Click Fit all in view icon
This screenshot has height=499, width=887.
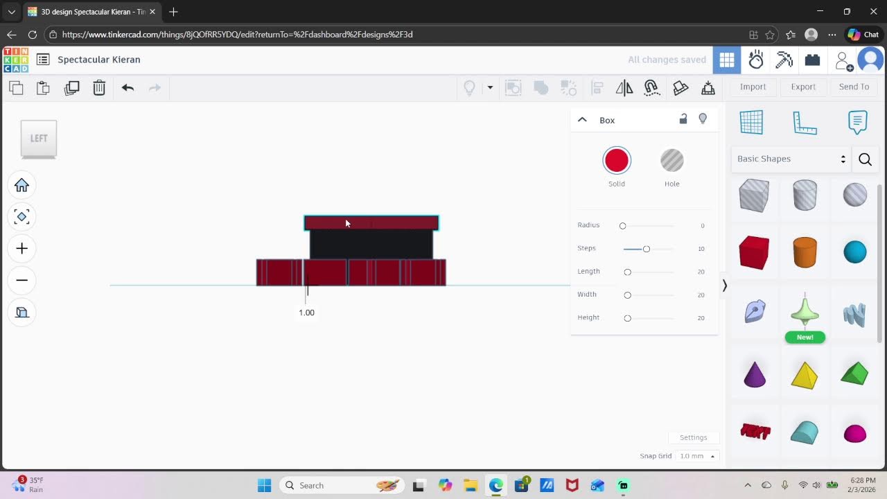tap(21, 217)
